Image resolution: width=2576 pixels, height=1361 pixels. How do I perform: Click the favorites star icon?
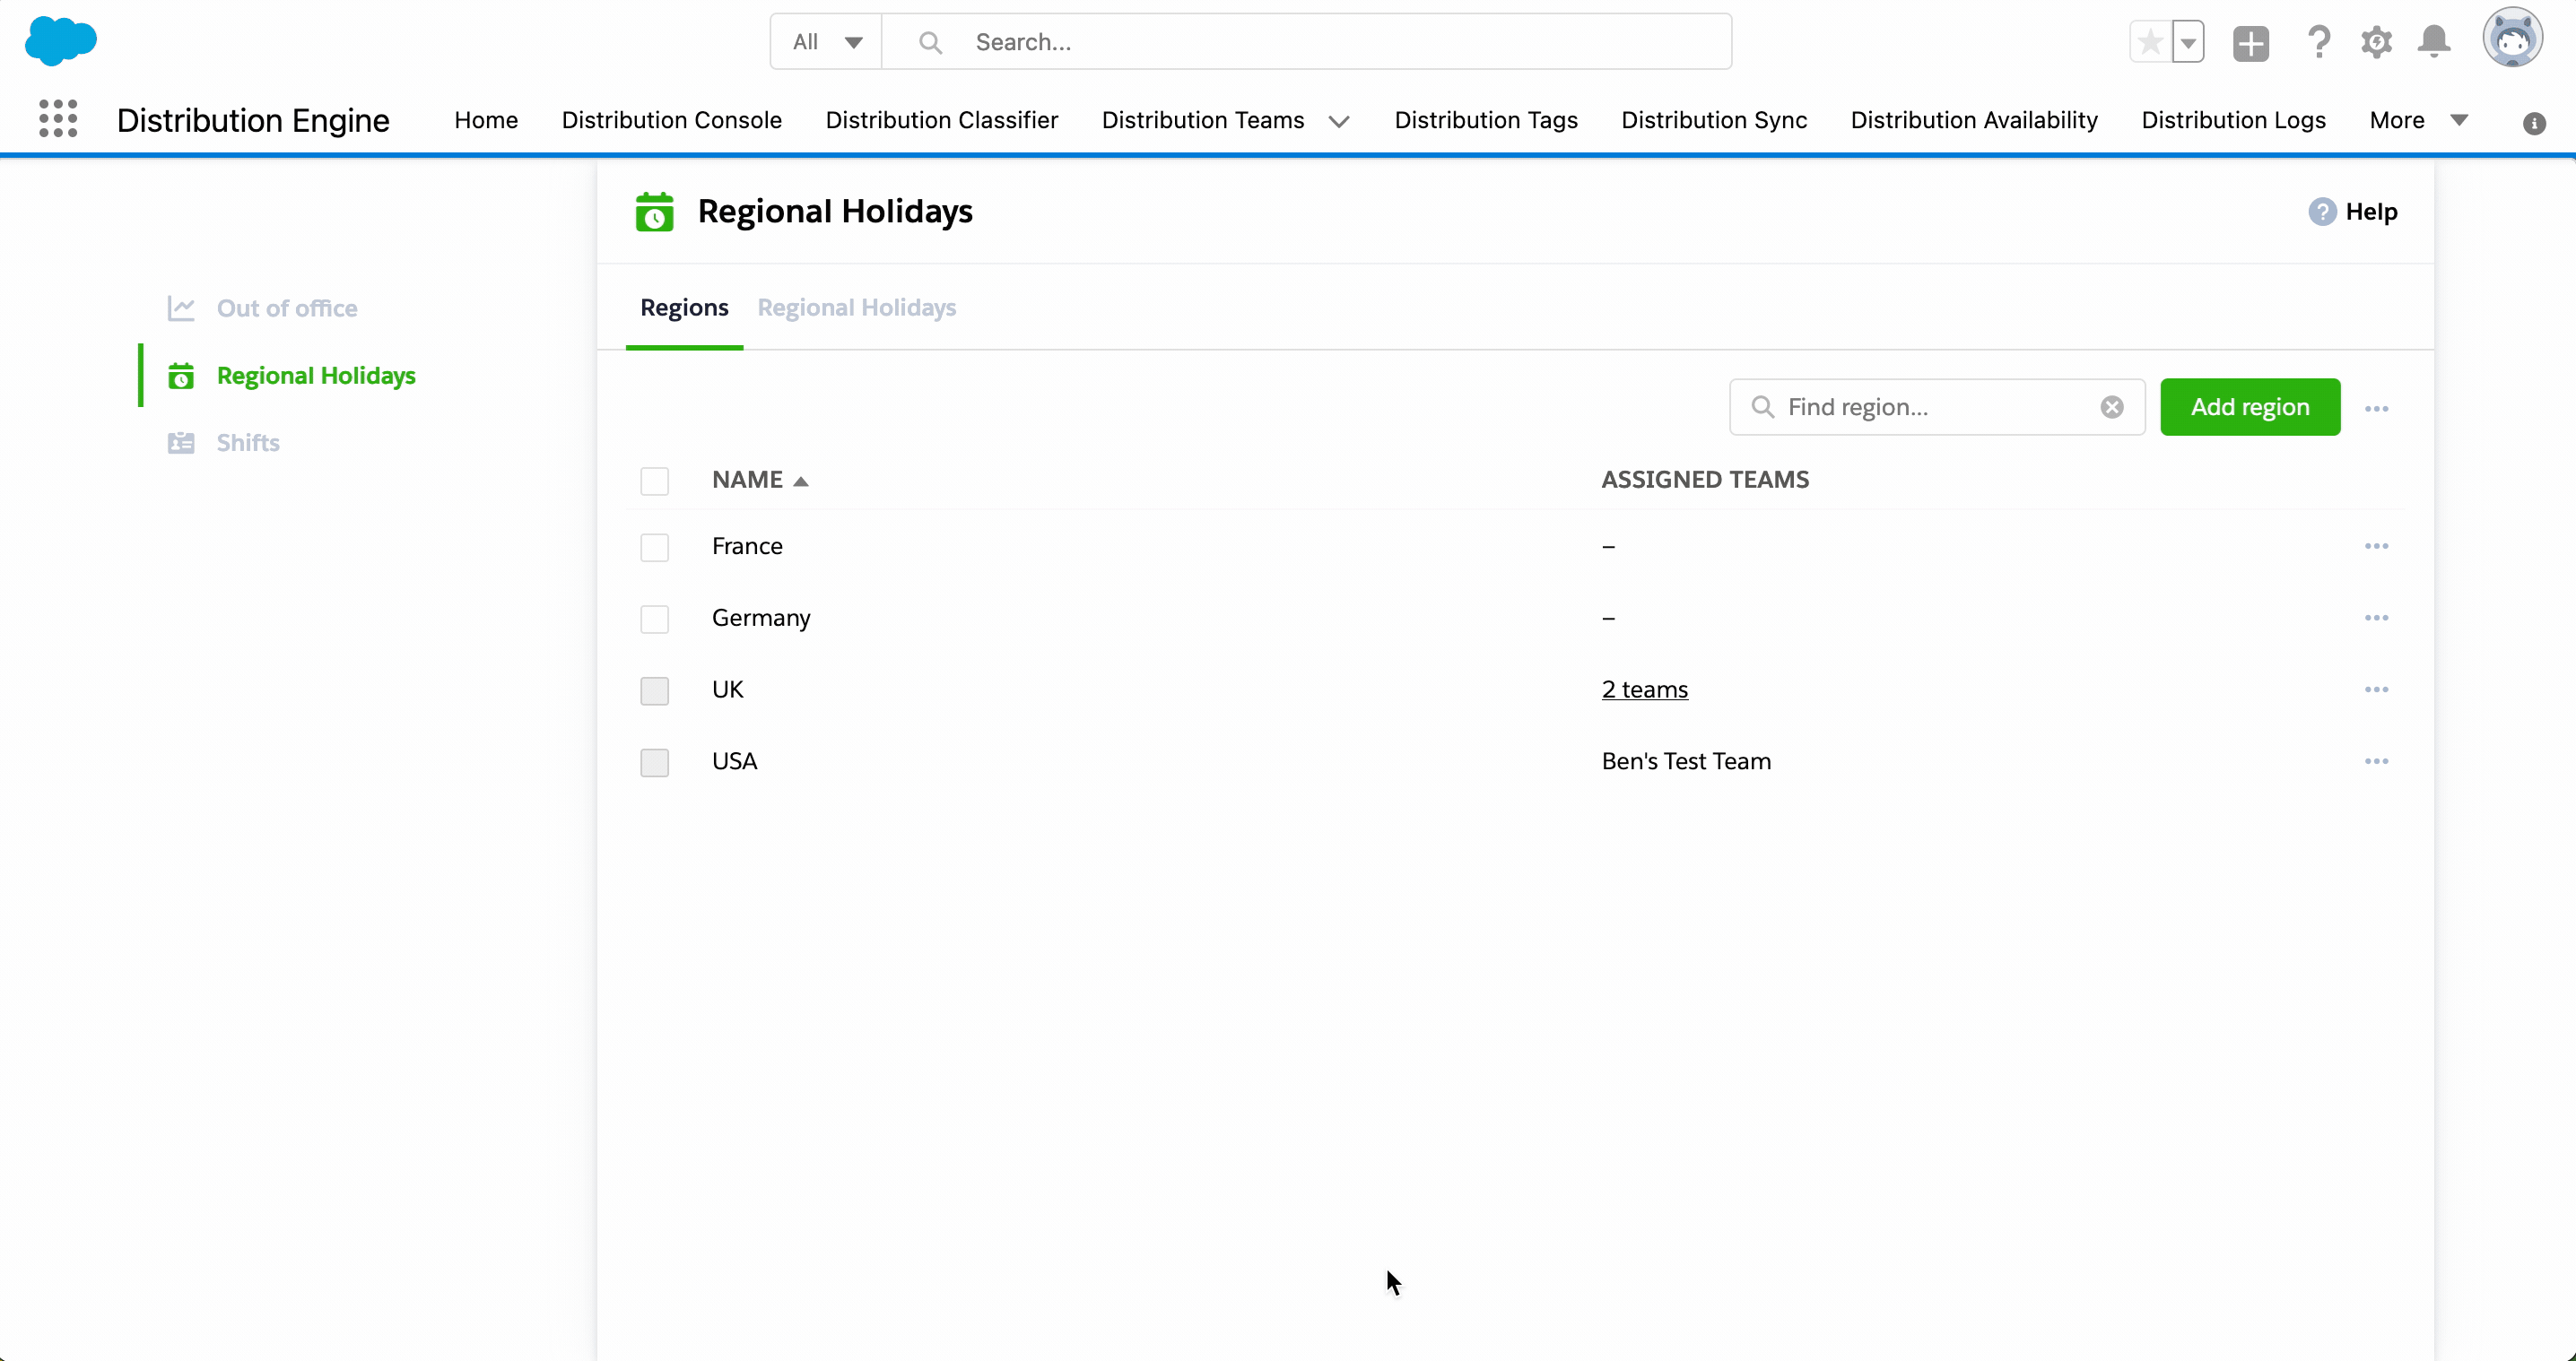coord(2150,42)
